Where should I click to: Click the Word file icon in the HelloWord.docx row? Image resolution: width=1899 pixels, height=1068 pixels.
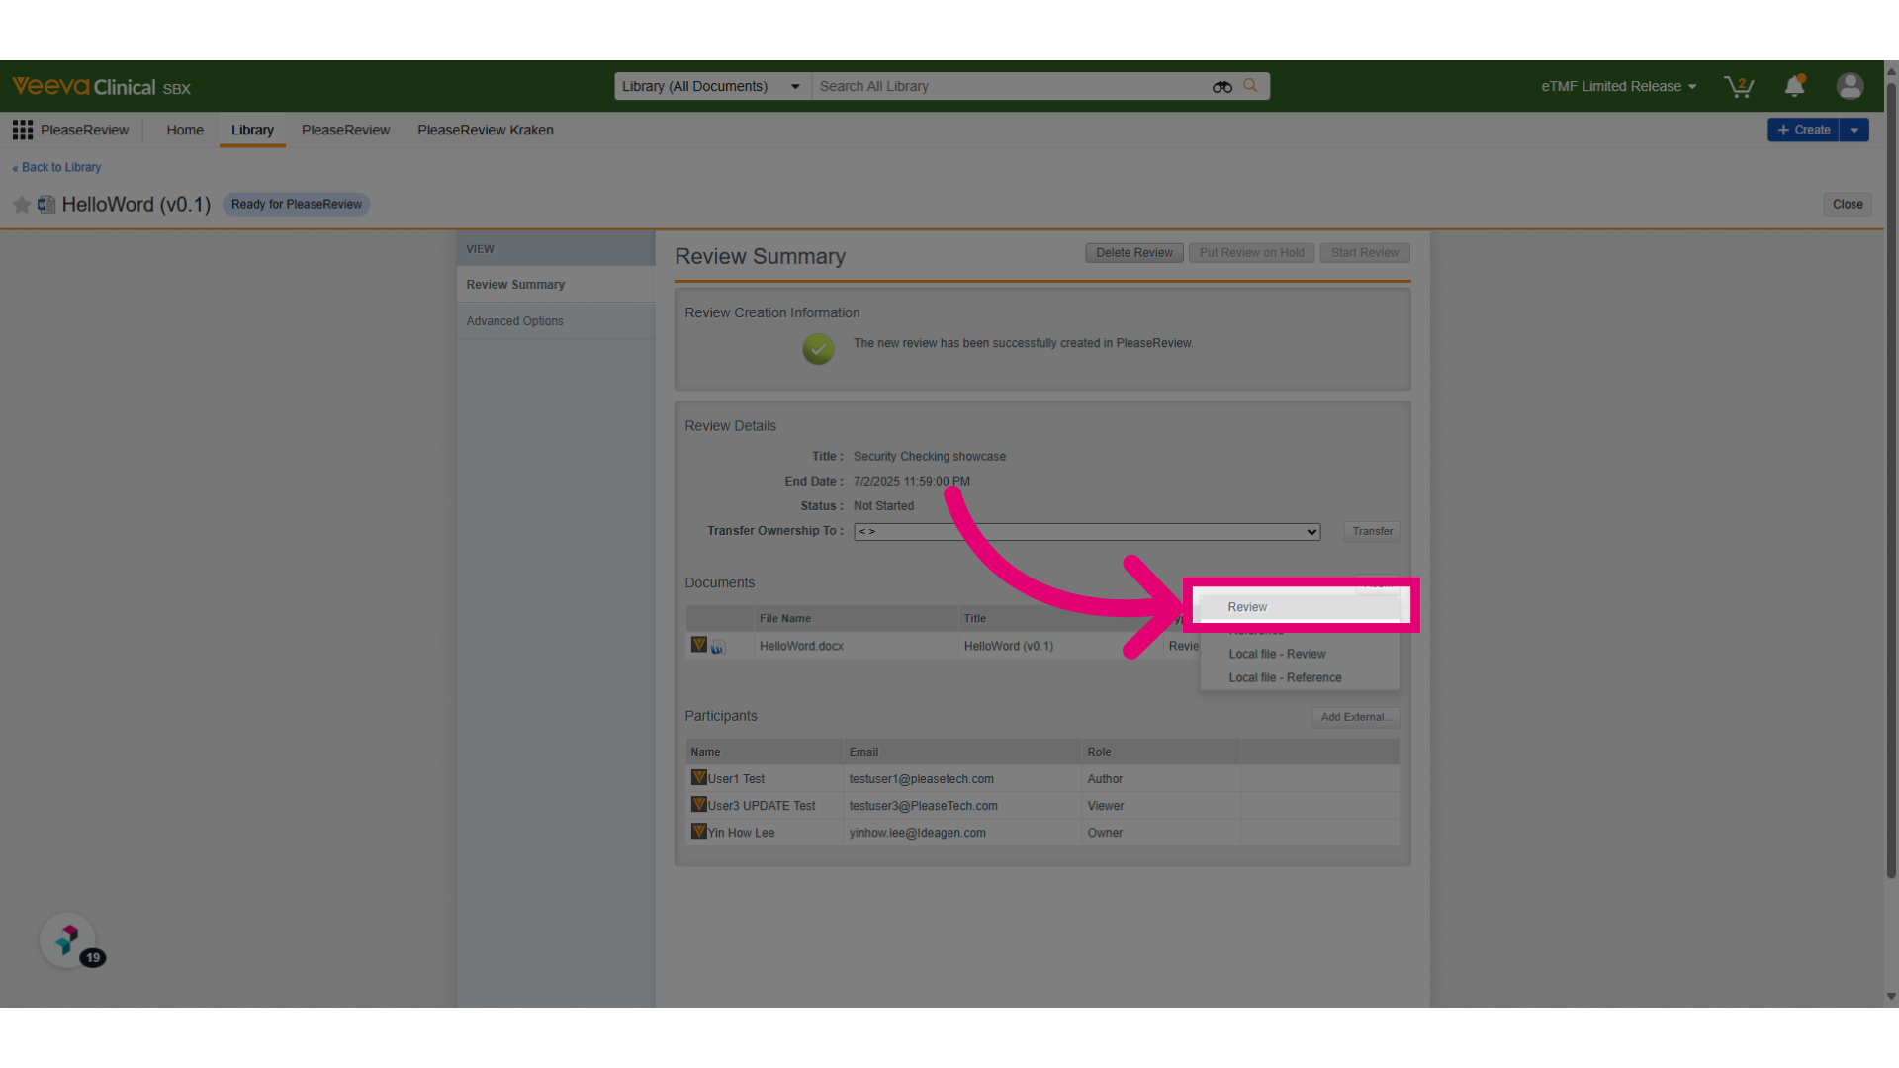click(x=718, y=647)
